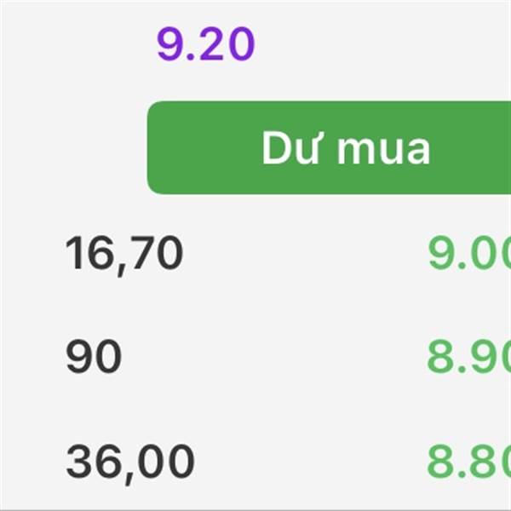511x511 pixels.
Task: Use 9.20 as the order price
Action: [x=205, y=44]
